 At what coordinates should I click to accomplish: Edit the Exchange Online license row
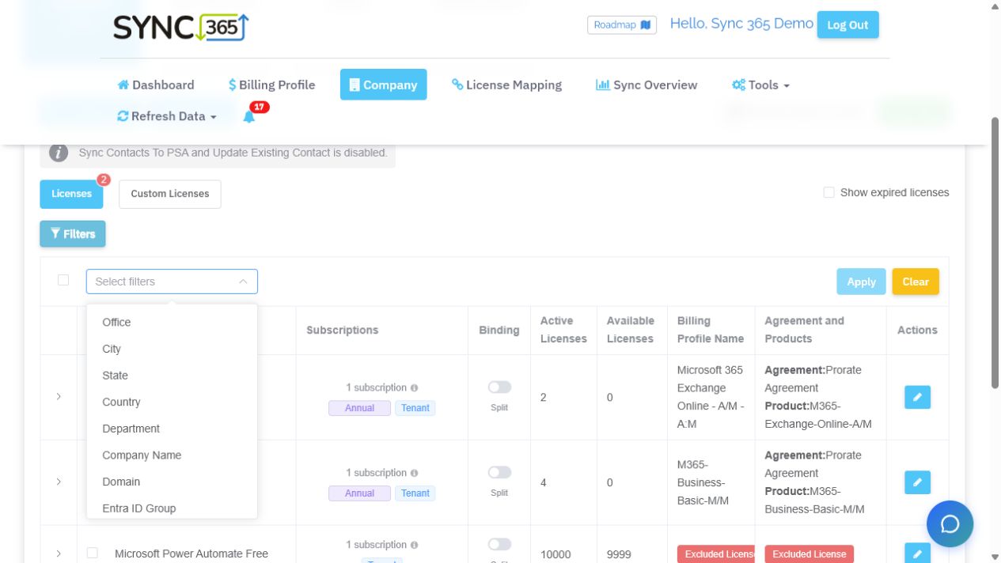(x=917, y=397)
